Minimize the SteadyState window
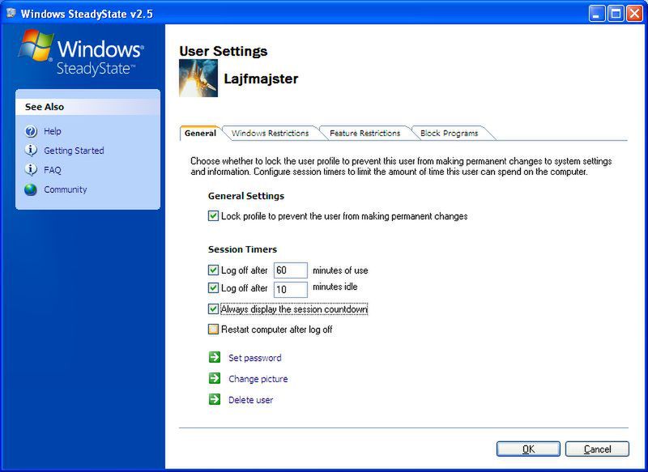Screen dimensions: 648x472 click(596, 14)
